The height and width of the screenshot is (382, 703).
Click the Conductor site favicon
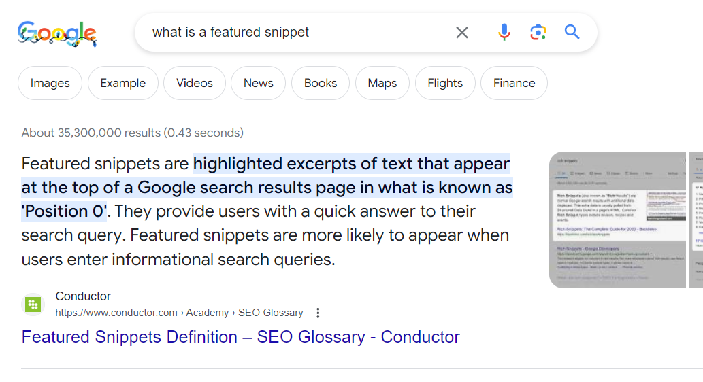(33, 305)
